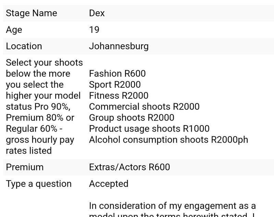Click the Product usage shoots R1000 entry
The width and height of the screenshot is (274, 217).
pos(149,129)
